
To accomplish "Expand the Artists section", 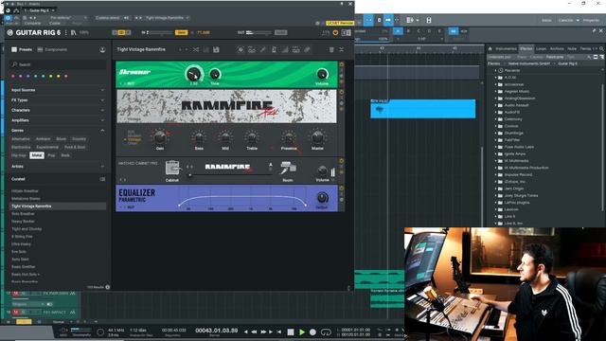I will point(102,167).
